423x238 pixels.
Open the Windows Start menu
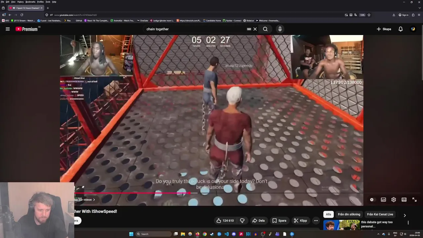coord(131,234)
